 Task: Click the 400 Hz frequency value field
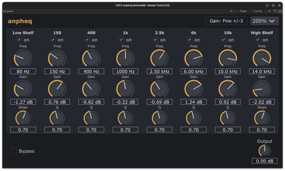coord(91,71)
